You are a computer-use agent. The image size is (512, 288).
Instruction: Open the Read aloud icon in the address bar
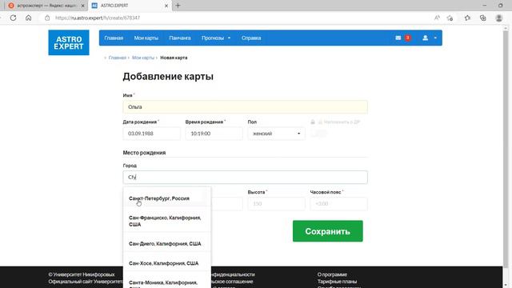(x=437, y=18)
